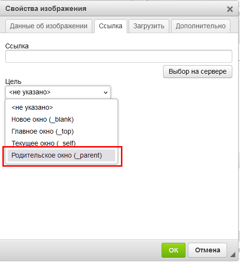Focus the Ссылка URL input field
The height and width of the screenshot is (262, 240).
point(119,57)
